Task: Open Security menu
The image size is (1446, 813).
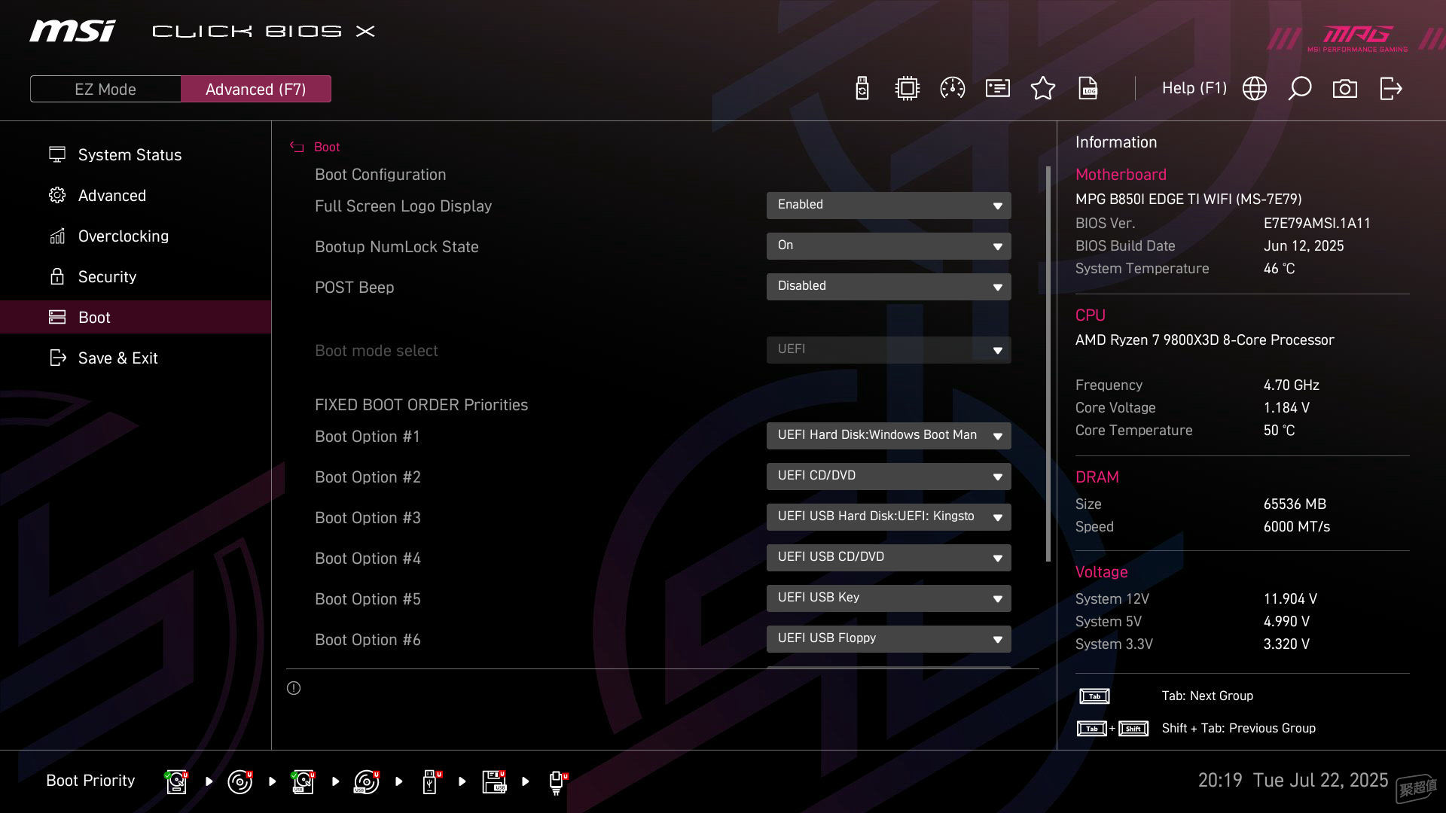Action: click(136, 276)
